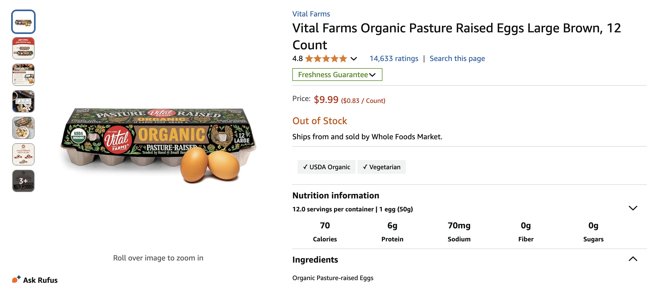658x287 pixels.
Task: Collapse the Ingredients section
Action: coord(633,259)
